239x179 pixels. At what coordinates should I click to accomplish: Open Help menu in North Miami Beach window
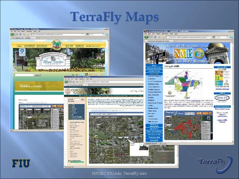click(x=176, y=34)
